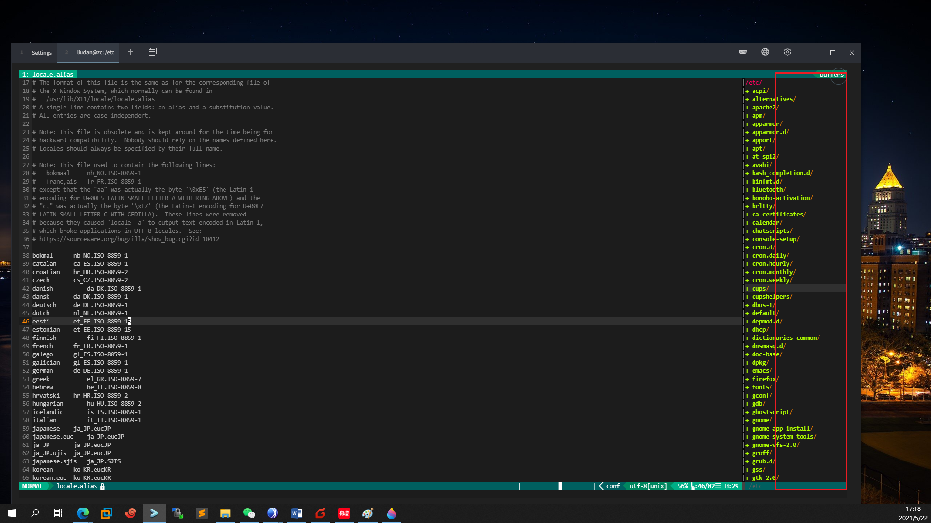Click the globe icon in the title bar

765,52
